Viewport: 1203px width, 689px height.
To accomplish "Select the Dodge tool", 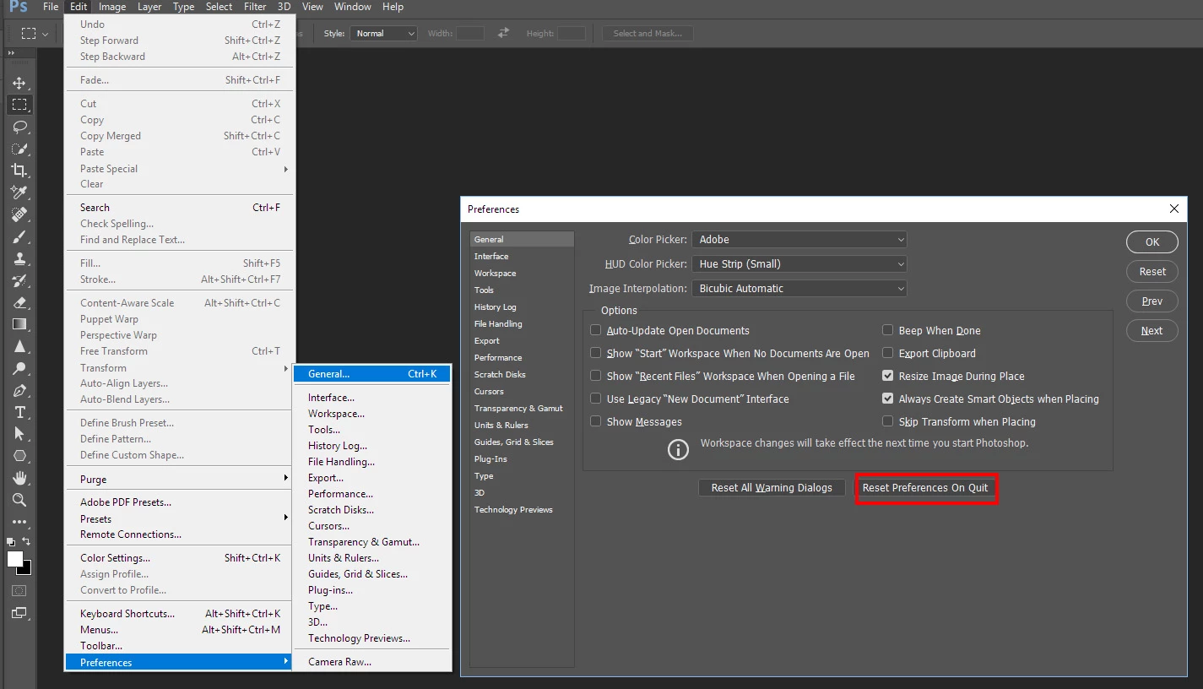I will click(19, 368).
